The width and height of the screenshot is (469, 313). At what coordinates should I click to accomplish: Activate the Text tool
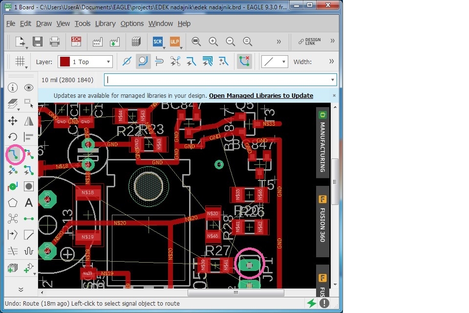click(29, 202)
